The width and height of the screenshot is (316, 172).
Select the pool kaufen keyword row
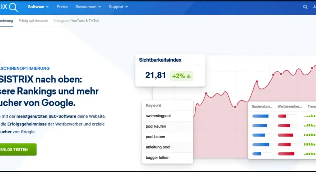click(167, 126)
